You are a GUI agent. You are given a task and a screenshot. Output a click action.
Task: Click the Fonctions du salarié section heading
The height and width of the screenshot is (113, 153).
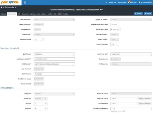coord(10,48)
